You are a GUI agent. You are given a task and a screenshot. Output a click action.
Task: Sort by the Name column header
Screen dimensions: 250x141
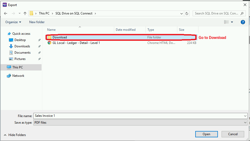[x=51, y=30]
